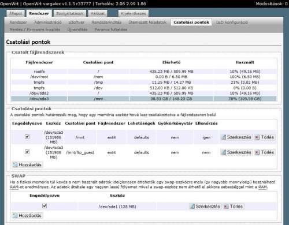Viewport: 289px width, 225px height.
Task: Click the /tmp mount point cell
Action: (98, 82)
